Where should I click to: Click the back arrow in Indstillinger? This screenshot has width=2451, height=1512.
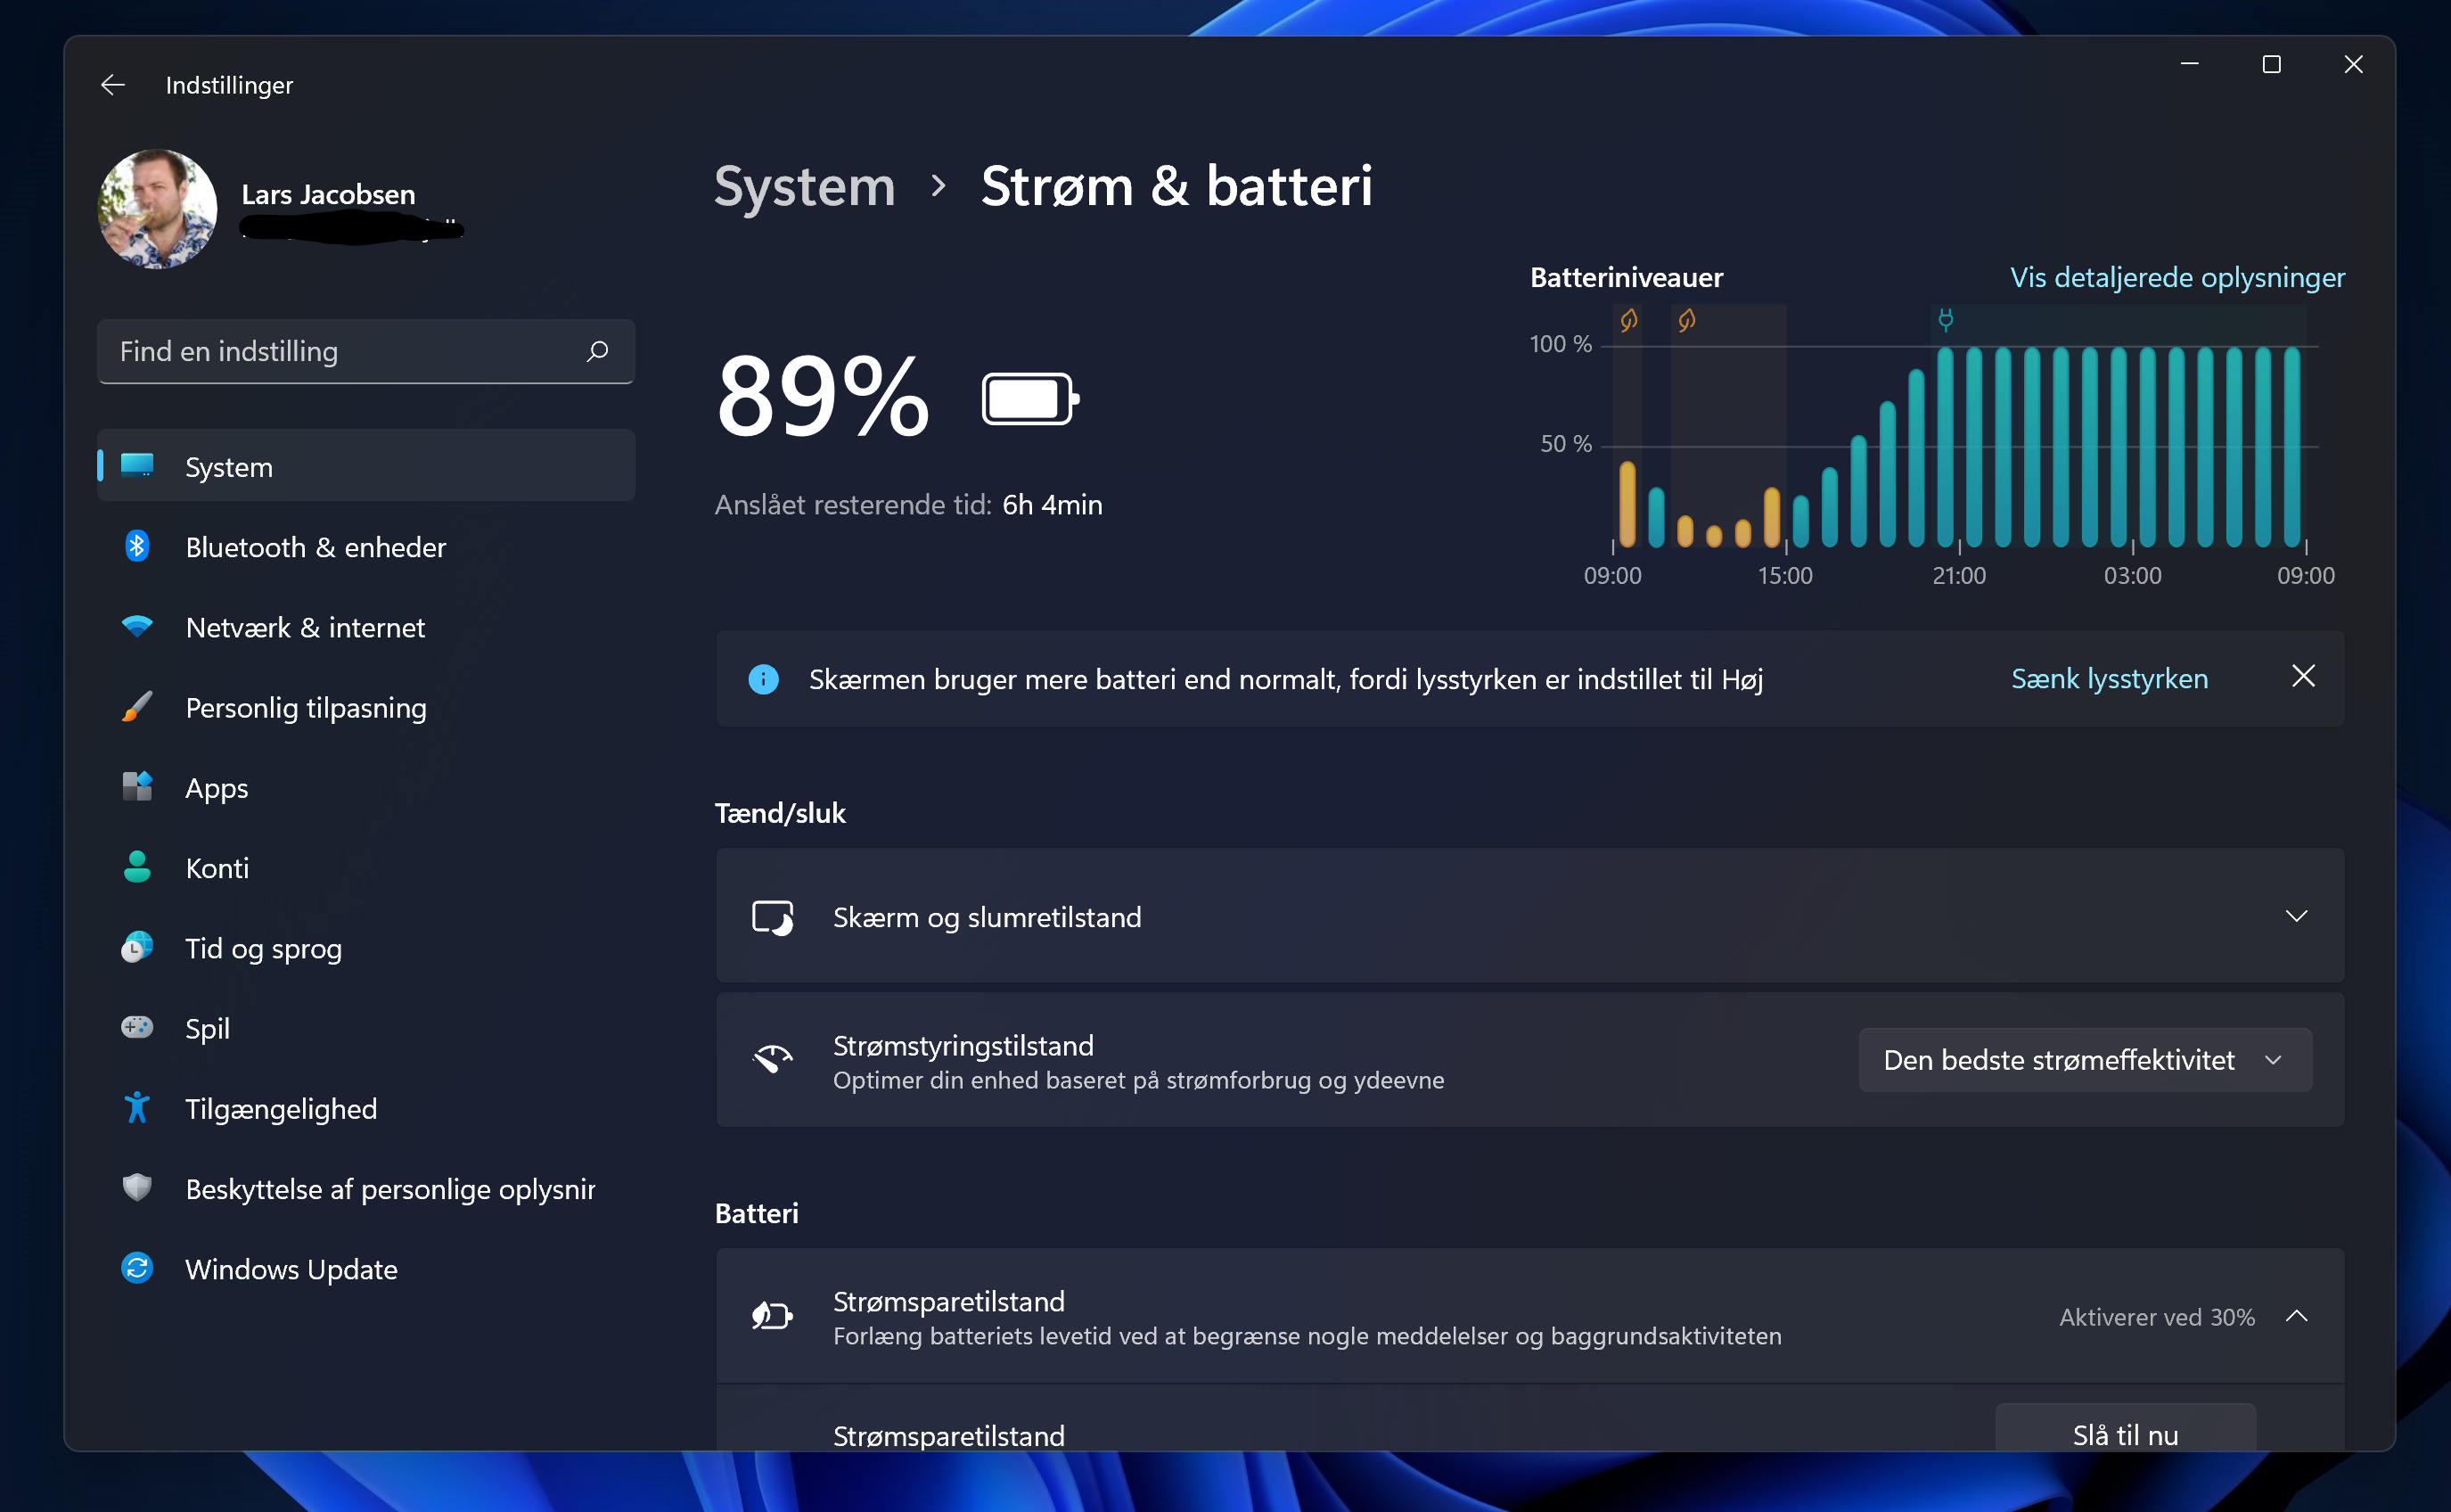tap(113, 85)
